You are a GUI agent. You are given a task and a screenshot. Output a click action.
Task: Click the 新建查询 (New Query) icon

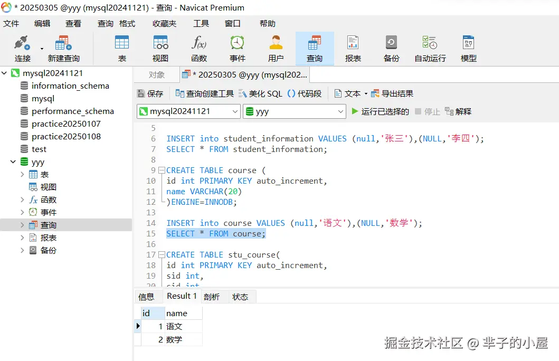(63, 48)
